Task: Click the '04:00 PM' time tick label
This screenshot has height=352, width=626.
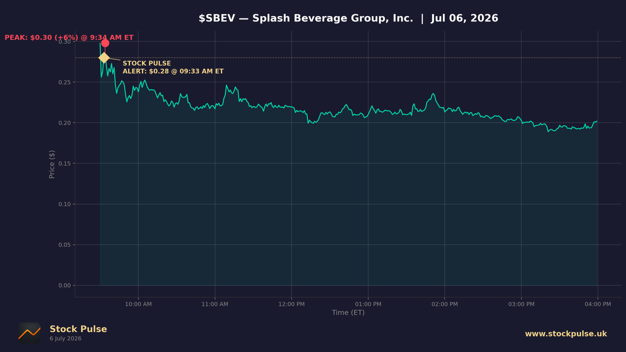Action: coord(598,304)
